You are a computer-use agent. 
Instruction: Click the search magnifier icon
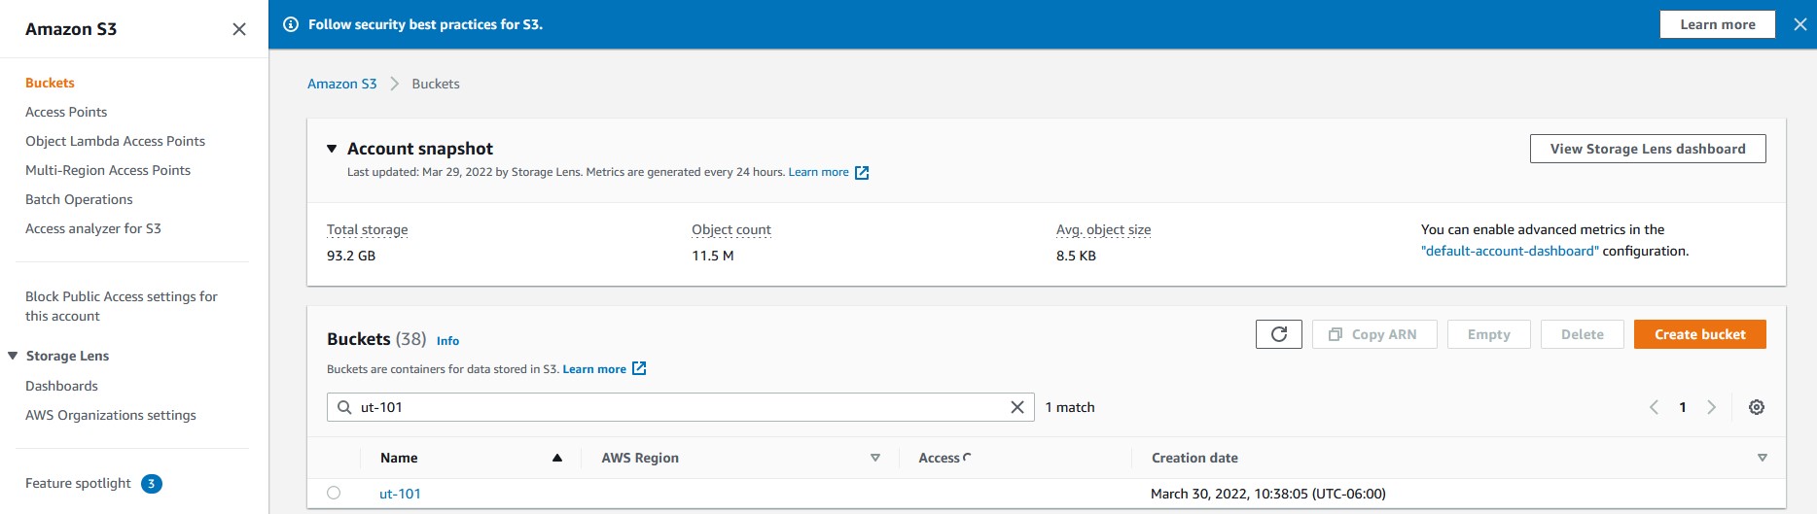pos(344,407)
